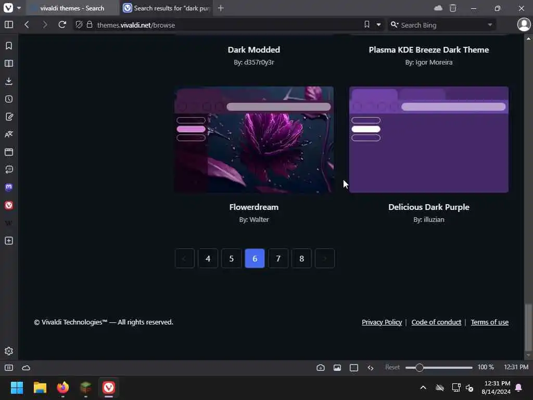Image resolution: width=533 pixels, height=400 pixels.
Task: Open page actions code icon
Action: 371,368
